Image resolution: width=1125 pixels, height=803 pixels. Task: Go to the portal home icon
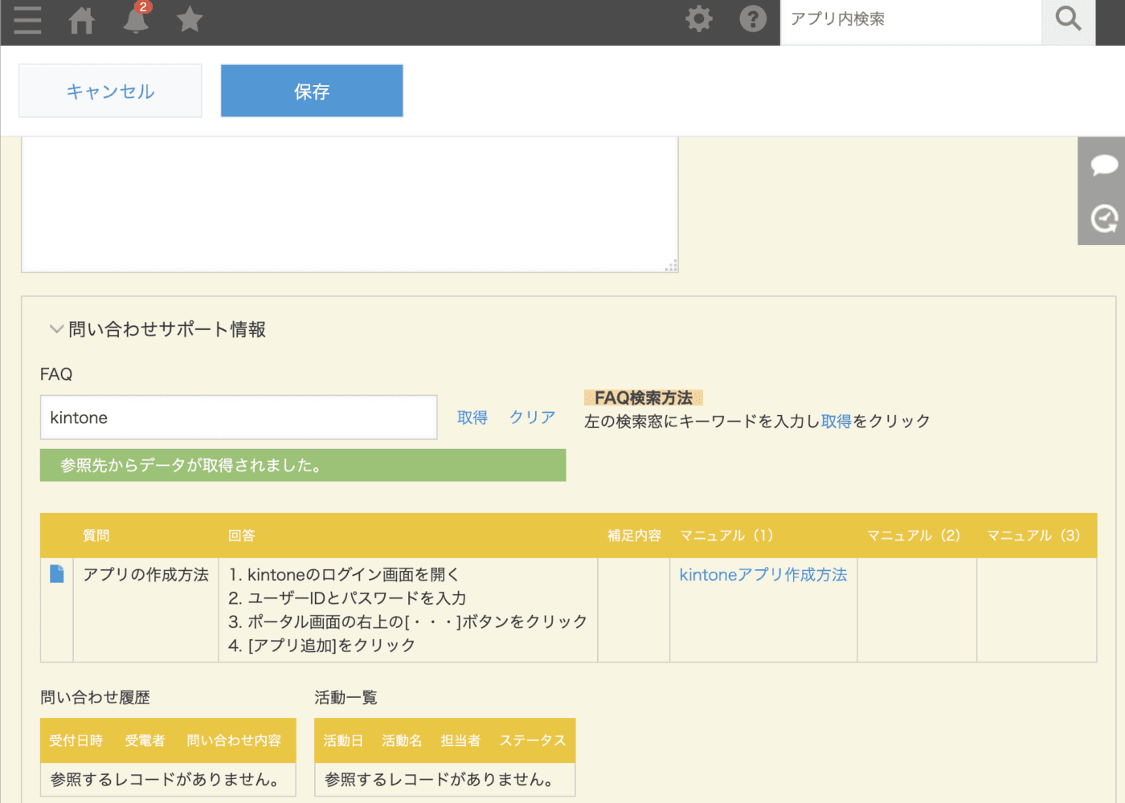pyautogui.click(x=82, y=19)
